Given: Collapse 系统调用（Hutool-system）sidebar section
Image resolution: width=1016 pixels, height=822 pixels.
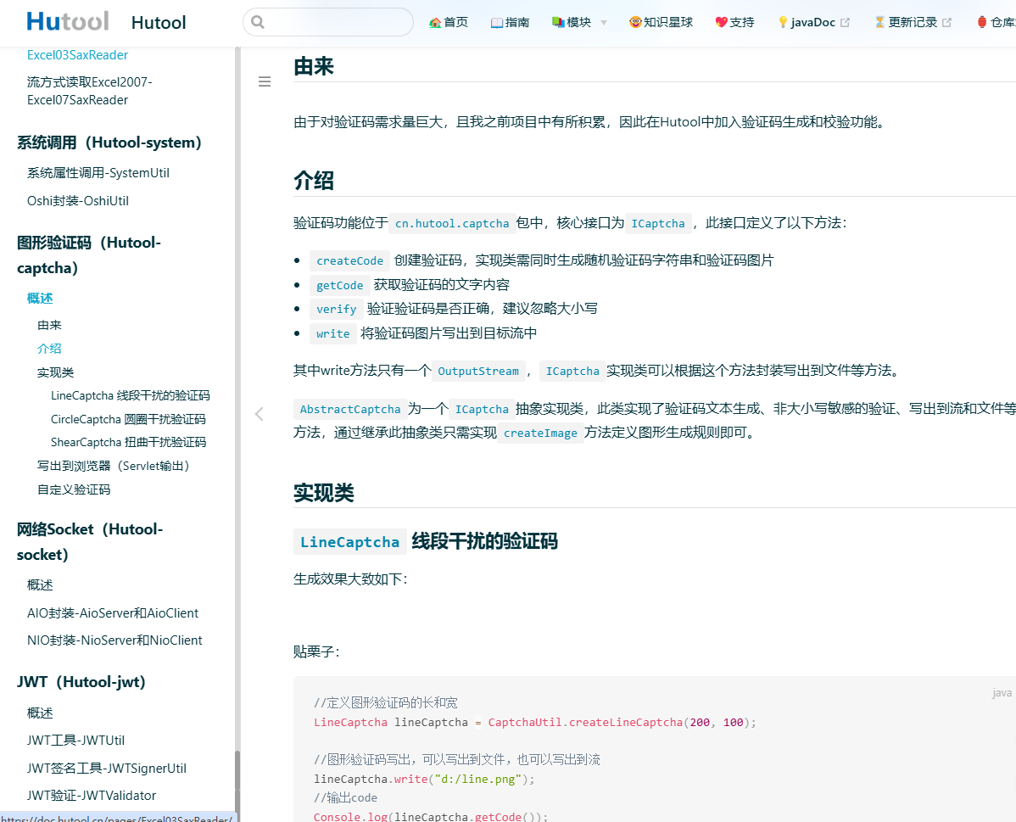Looking at the screenshot, I should 109,143.
